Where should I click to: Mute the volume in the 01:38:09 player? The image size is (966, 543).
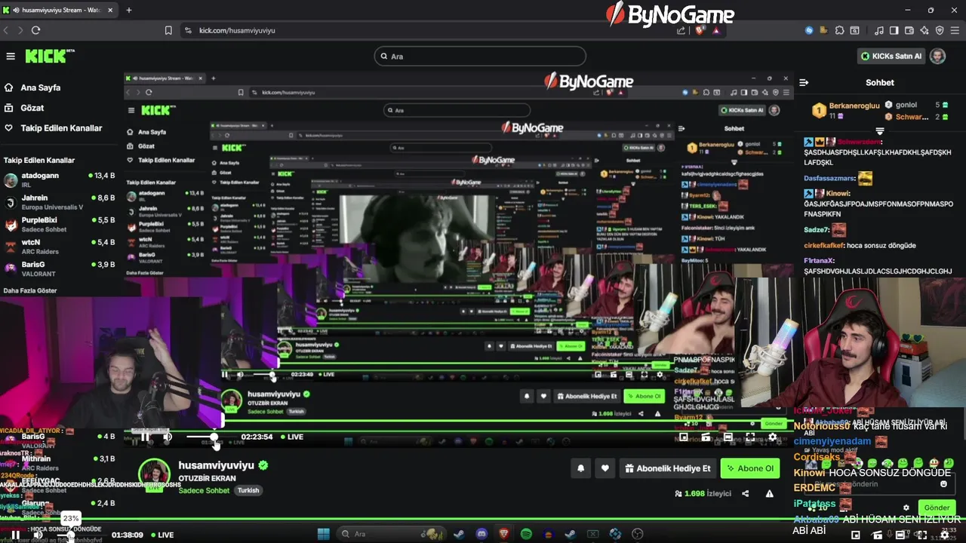38,535
